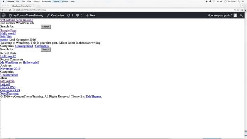Screen dimensions: 247x139
Task: Open macOS Spotlight search icon
Action: [239, 2]
